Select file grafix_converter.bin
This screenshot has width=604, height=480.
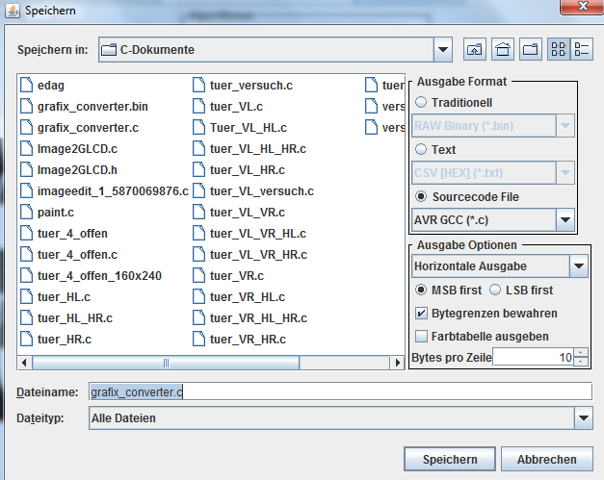click(84, 106)
